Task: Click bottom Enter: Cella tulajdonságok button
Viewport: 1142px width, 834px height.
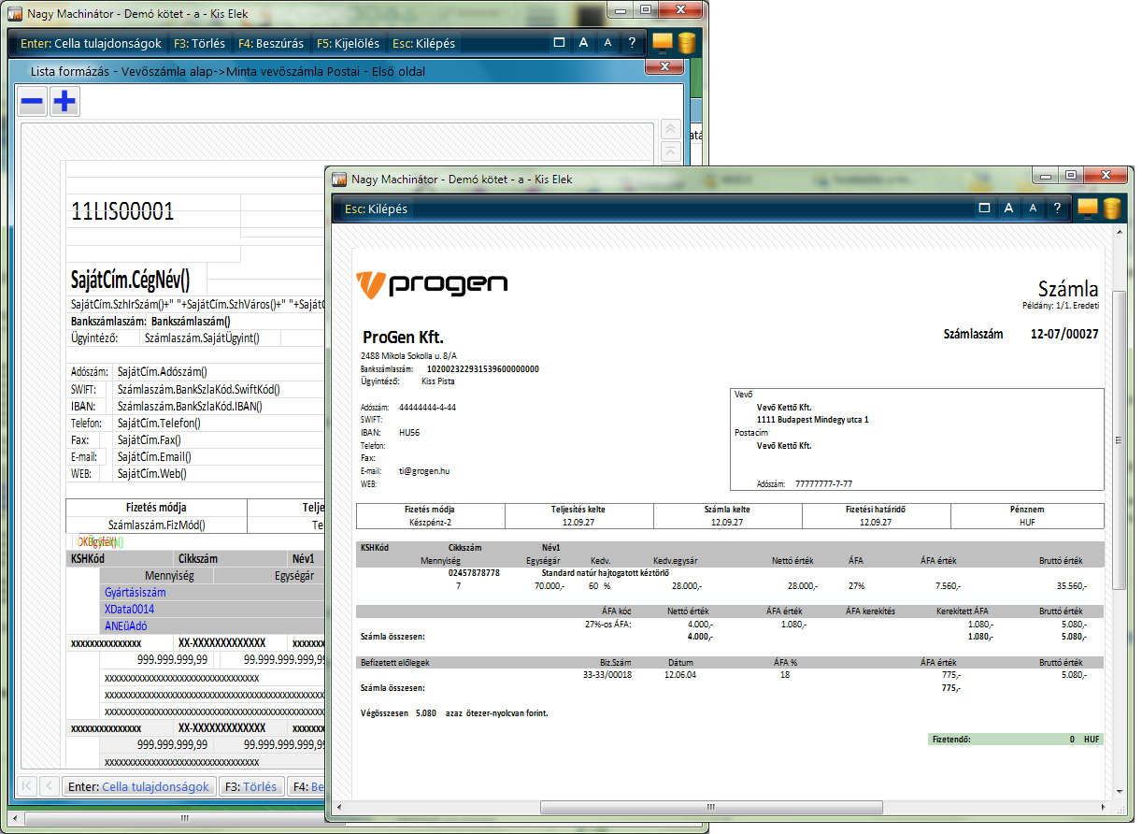Action: 139,786
